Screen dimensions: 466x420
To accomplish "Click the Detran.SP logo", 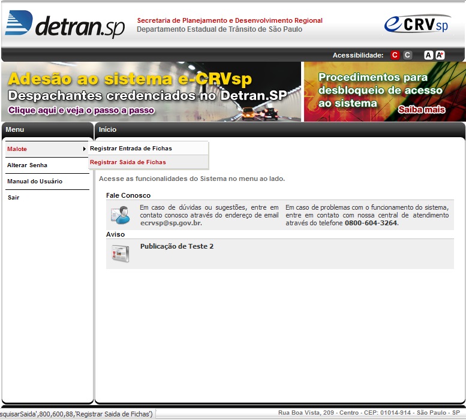I will (x=65, y=25).
